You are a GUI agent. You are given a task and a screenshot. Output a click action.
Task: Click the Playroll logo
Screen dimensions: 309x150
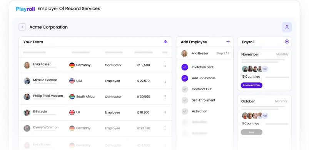click(x=25, y=9)
